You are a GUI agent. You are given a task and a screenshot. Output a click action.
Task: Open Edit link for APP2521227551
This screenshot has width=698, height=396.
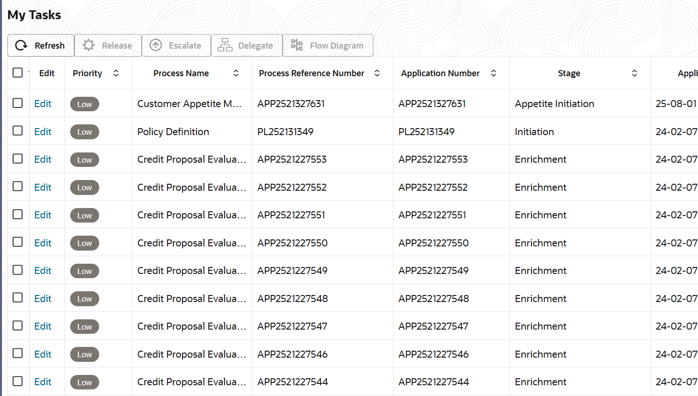[x=43, y=215]
